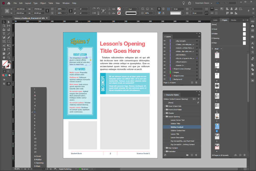The width and height of the screenshot is (256, 171).
Task: Select the Note tool
Action: (x=4, y=54)
